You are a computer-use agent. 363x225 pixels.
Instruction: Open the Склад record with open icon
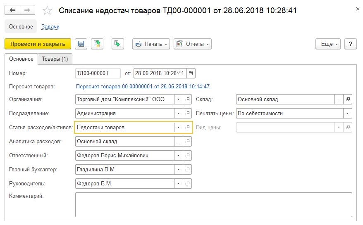[348, 99]
